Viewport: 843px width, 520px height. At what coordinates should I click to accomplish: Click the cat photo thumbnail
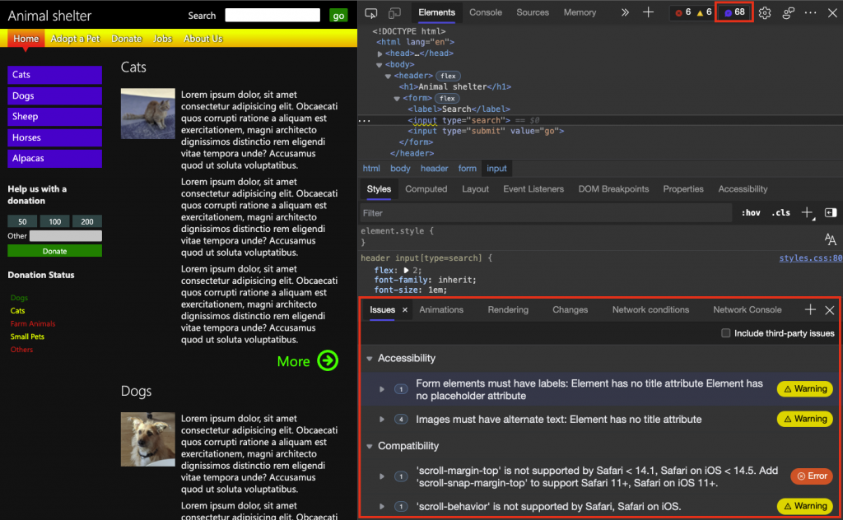[148, 114]
